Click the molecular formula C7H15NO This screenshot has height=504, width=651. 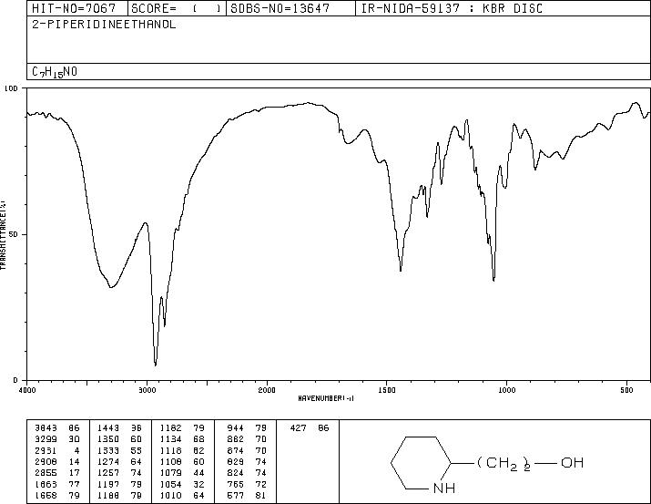pyautogui.click(x=55, y=72)
